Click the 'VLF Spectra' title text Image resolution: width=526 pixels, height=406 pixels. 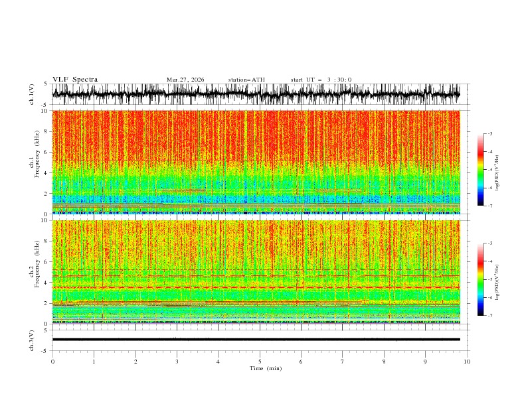point(75,80)
